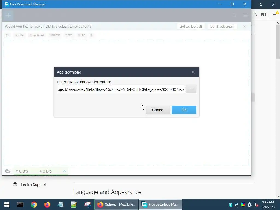Click the download speed 0 B/s indicator
280x210 pixels.
pos(22,171)
